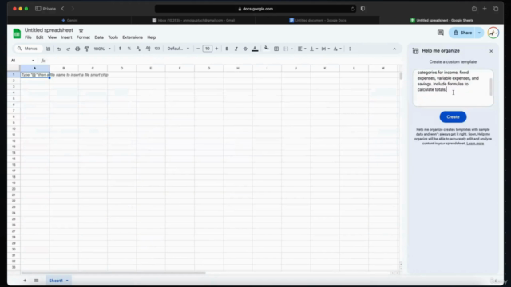
Task: Open the Sheet1 tab dropdown arrow
Action: (x=67, y=281)
